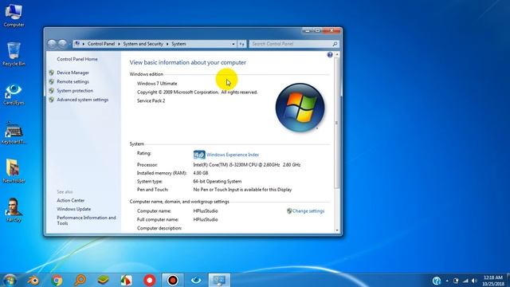Click the System window taskbar button
Viewport: 510px width, 287px height.
point(219,280)
